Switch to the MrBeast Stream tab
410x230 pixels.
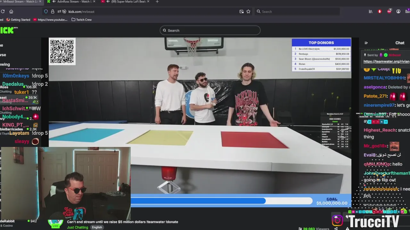point(20,2)
